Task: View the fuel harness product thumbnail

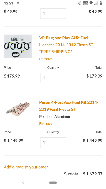Action: 18,46
